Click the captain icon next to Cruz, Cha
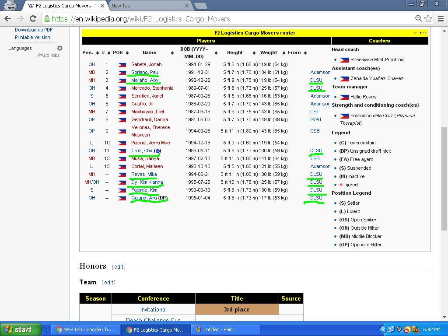This screenshot has width=448, height=336. coord(157,151)
